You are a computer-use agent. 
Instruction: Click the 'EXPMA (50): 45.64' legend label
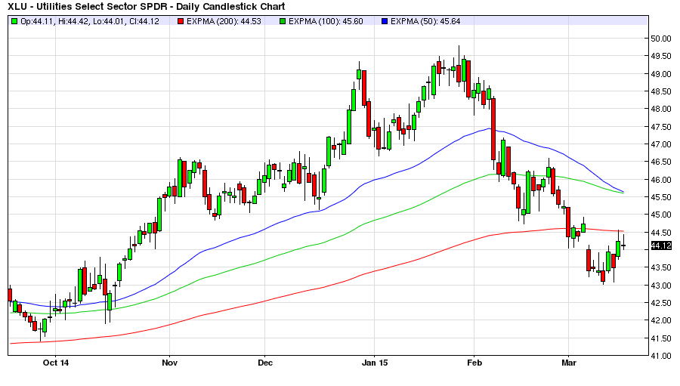[x=425, y=21]
